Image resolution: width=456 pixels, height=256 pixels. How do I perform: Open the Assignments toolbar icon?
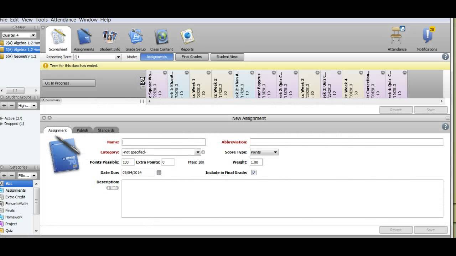(x=84, y=40)
